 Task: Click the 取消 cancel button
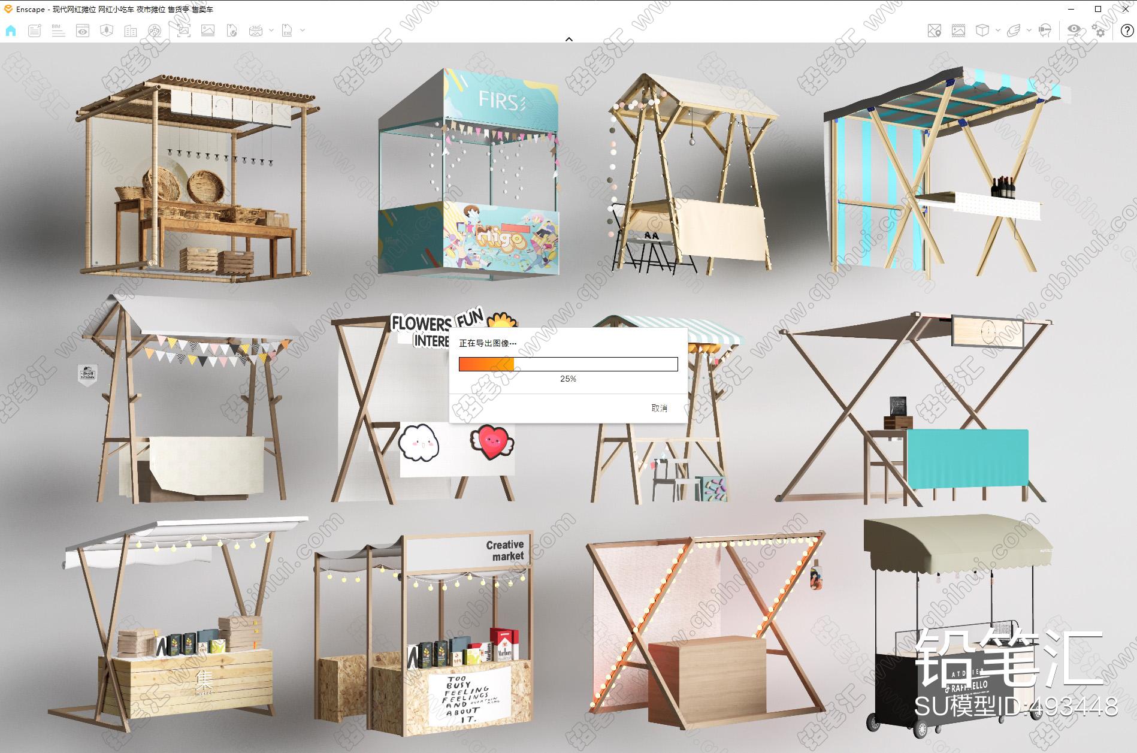[660, 408]
